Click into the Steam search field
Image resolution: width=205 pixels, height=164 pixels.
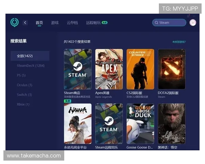click(171, 23)
